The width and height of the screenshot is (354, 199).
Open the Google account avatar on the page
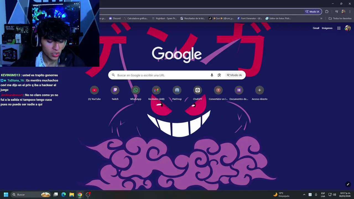pyautogui.click(x=348, y=28)
